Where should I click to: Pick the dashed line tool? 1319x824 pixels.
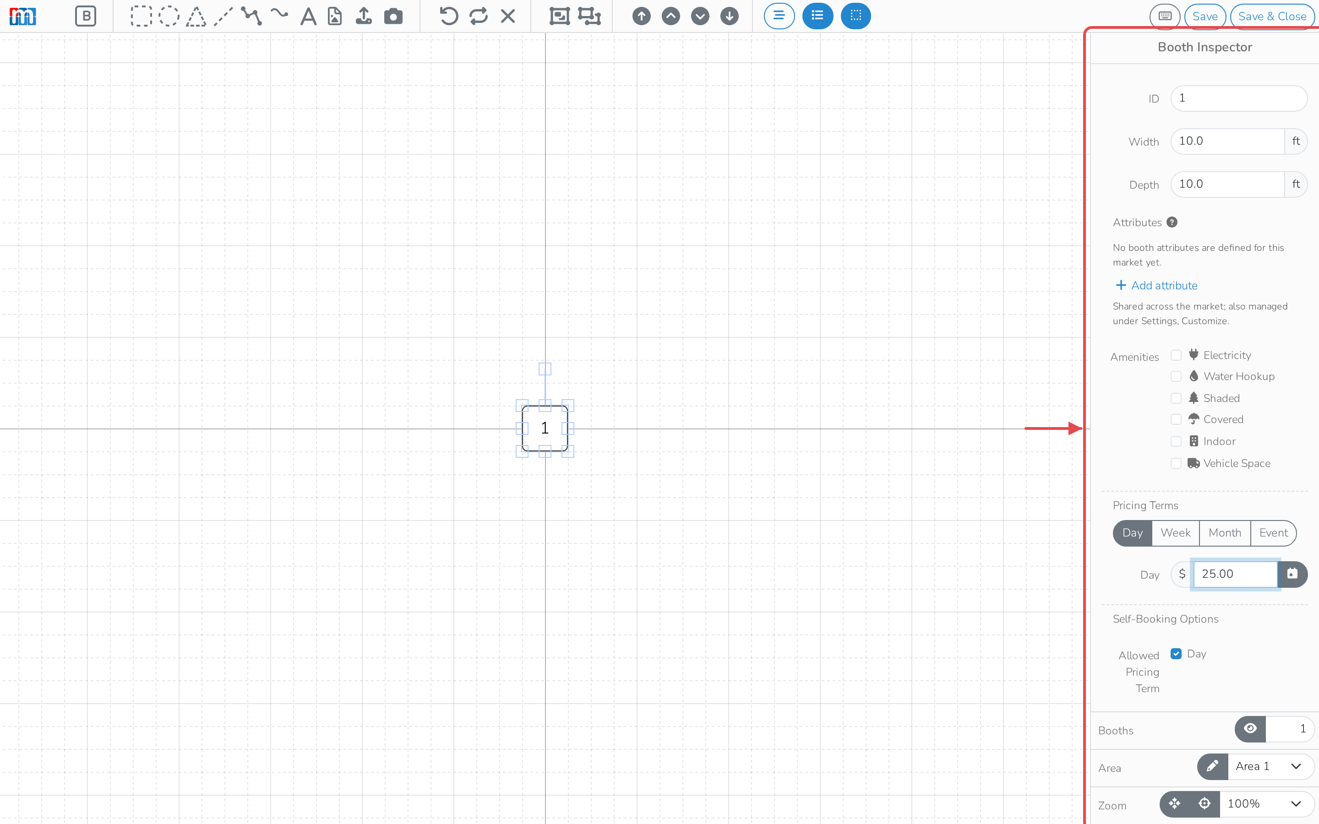(223, 16)
